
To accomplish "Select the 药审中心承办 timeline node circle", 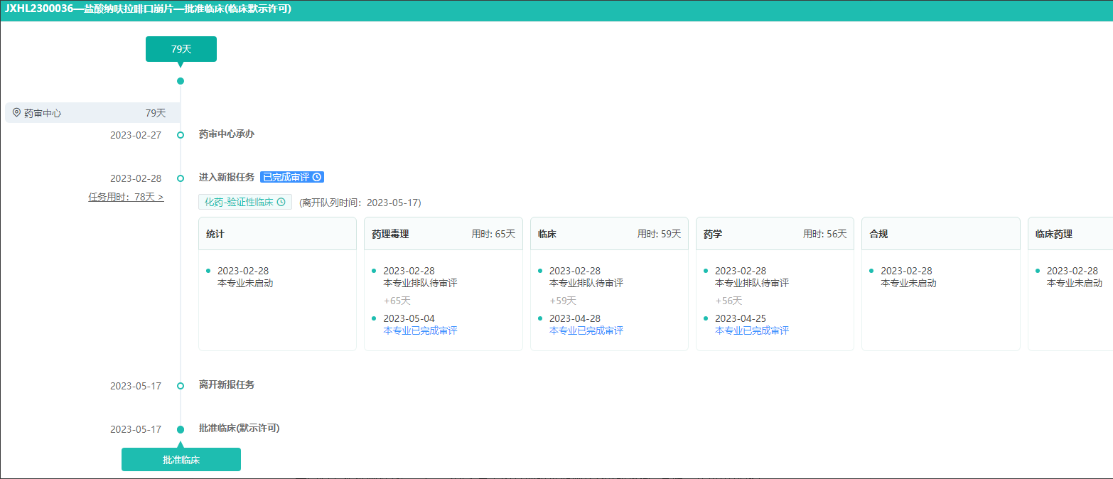I will [x=181, y=135].
